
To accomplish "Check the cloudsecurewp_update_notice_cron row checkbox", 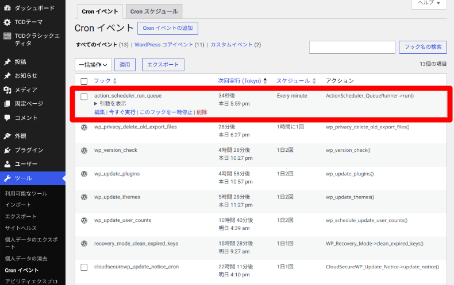I will coord(84,267).
